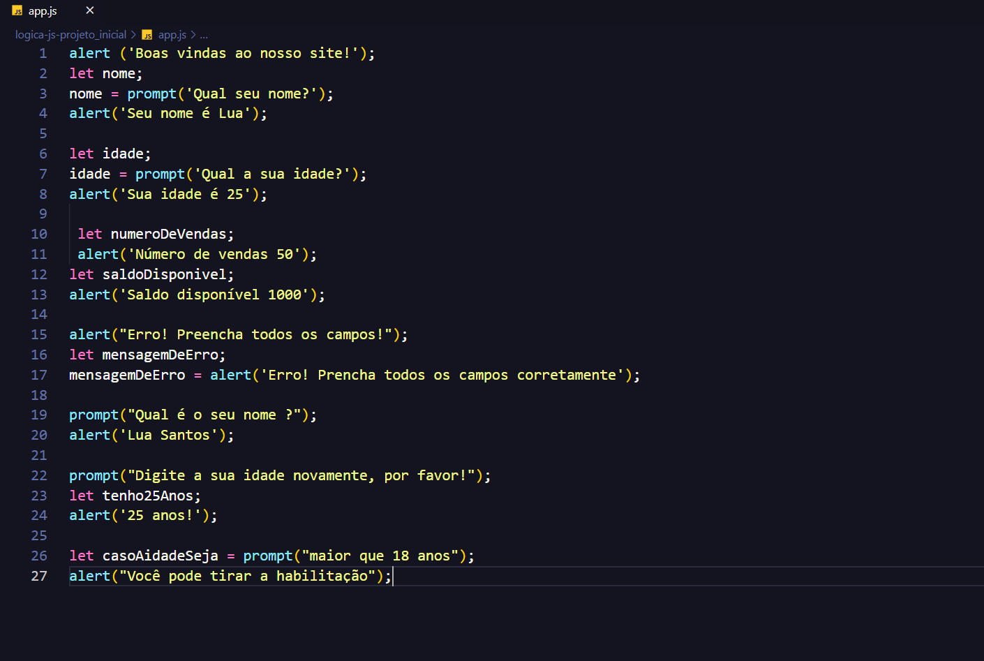The image size is (984, 661).
Task: Click the '25 anos!' string
Action: pos(160,515)
